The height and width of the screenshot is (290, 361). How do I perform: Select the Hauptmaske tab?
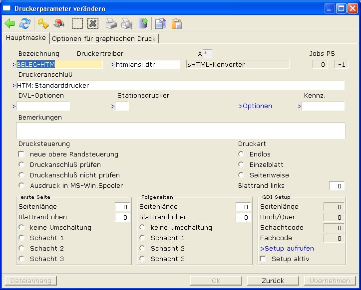[x=25, y=38]
